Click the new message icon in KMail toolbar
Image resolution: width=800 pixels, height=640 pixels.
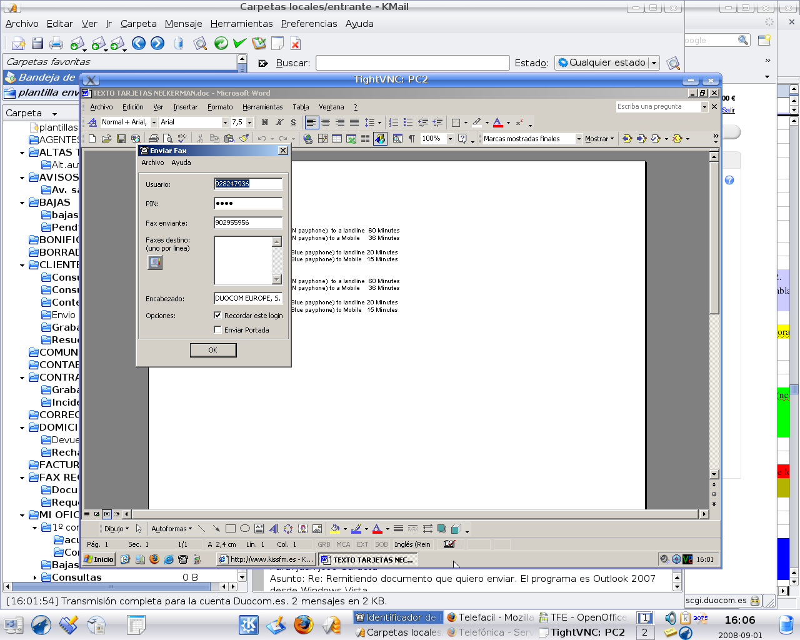tap(18, 43)
